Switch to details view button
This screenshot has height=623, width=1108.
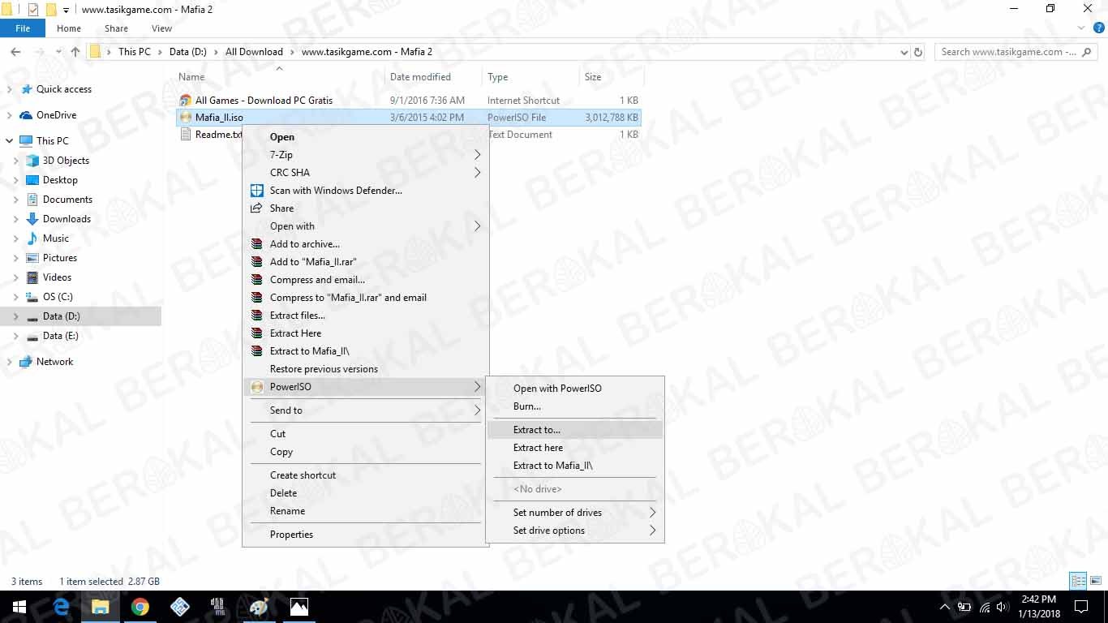(1078, 581)
